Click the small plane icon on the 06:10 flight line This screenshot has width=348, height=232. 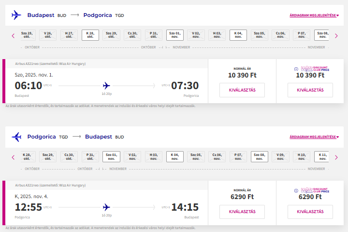tap(106, 85)
